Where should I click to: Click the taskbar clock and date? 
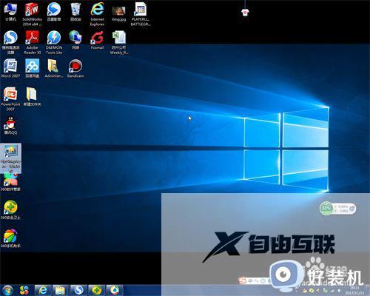click(355, 290)
